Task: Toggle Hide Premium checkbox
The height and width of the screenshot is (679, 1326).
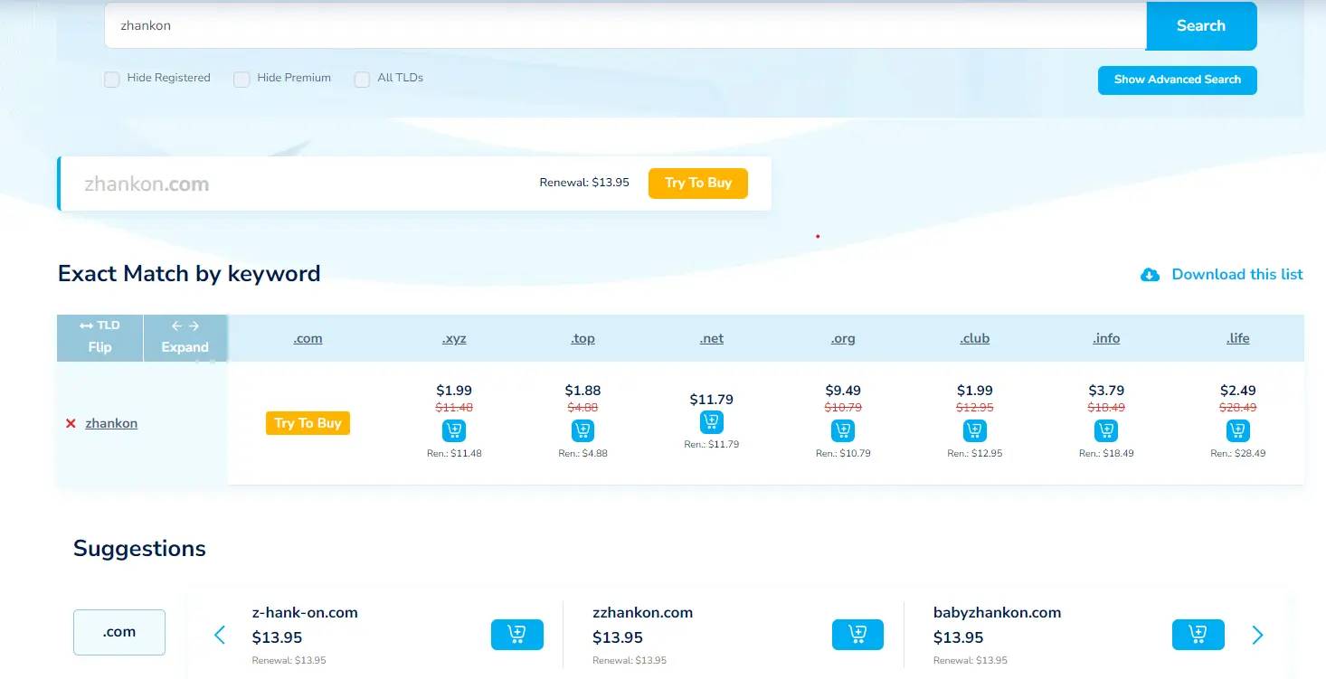Action: coord(242,79)
